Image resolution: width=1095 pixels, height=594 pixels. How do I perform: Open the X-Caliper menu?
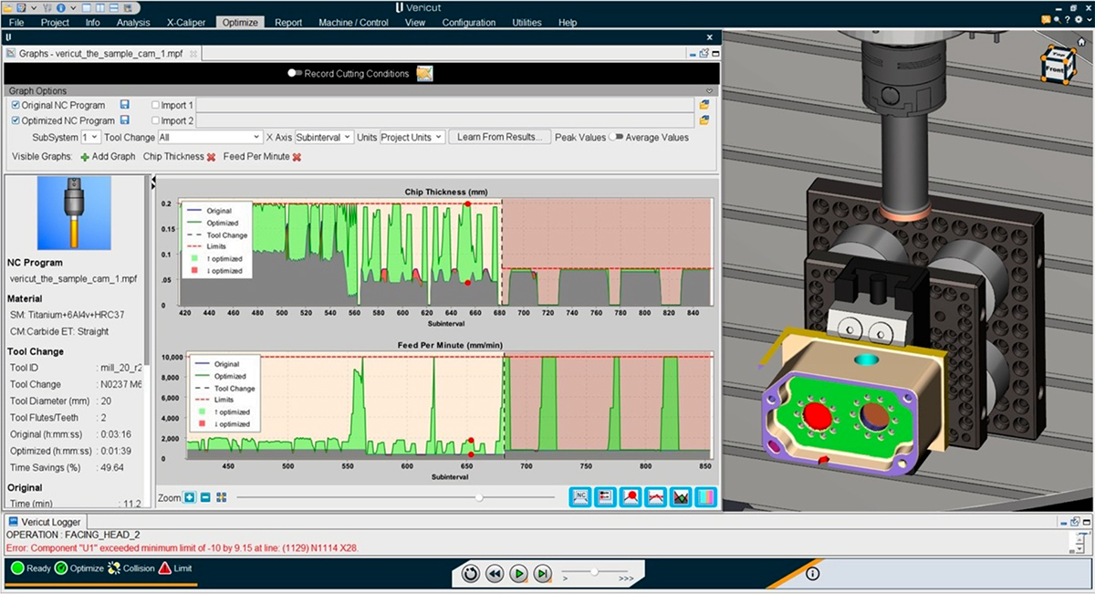pyautogui.click(x=186, y=22)
